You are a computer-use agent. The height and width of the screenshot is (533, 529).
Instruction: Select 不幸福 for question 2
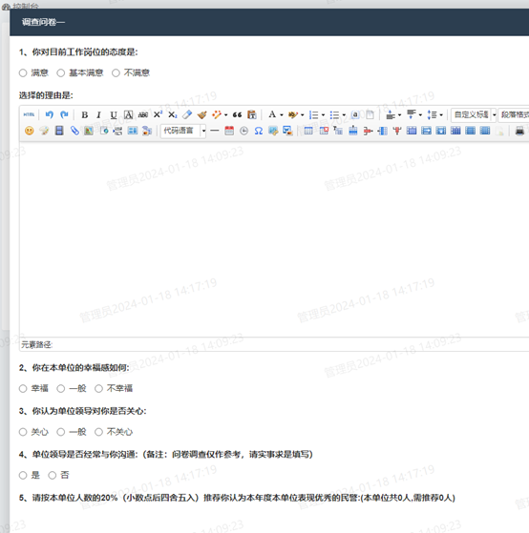pyautogui.click(x=98, y=388)
